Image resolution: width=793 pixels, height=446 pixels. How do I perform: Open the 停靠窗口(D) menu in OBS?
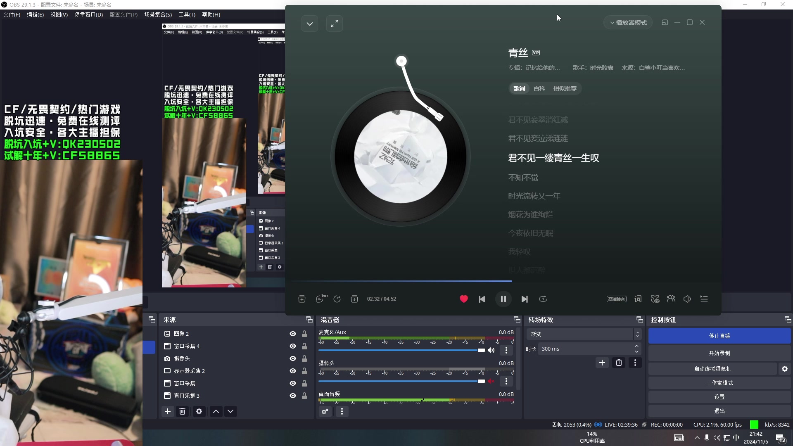point(88,14)
